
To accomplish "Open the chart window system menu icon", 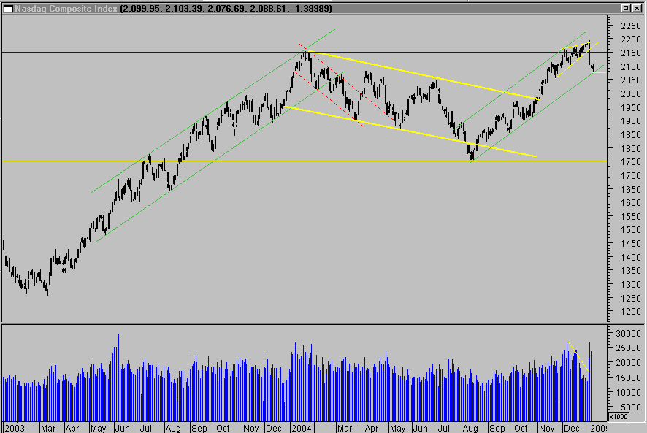I will click(x=8, y=9).
